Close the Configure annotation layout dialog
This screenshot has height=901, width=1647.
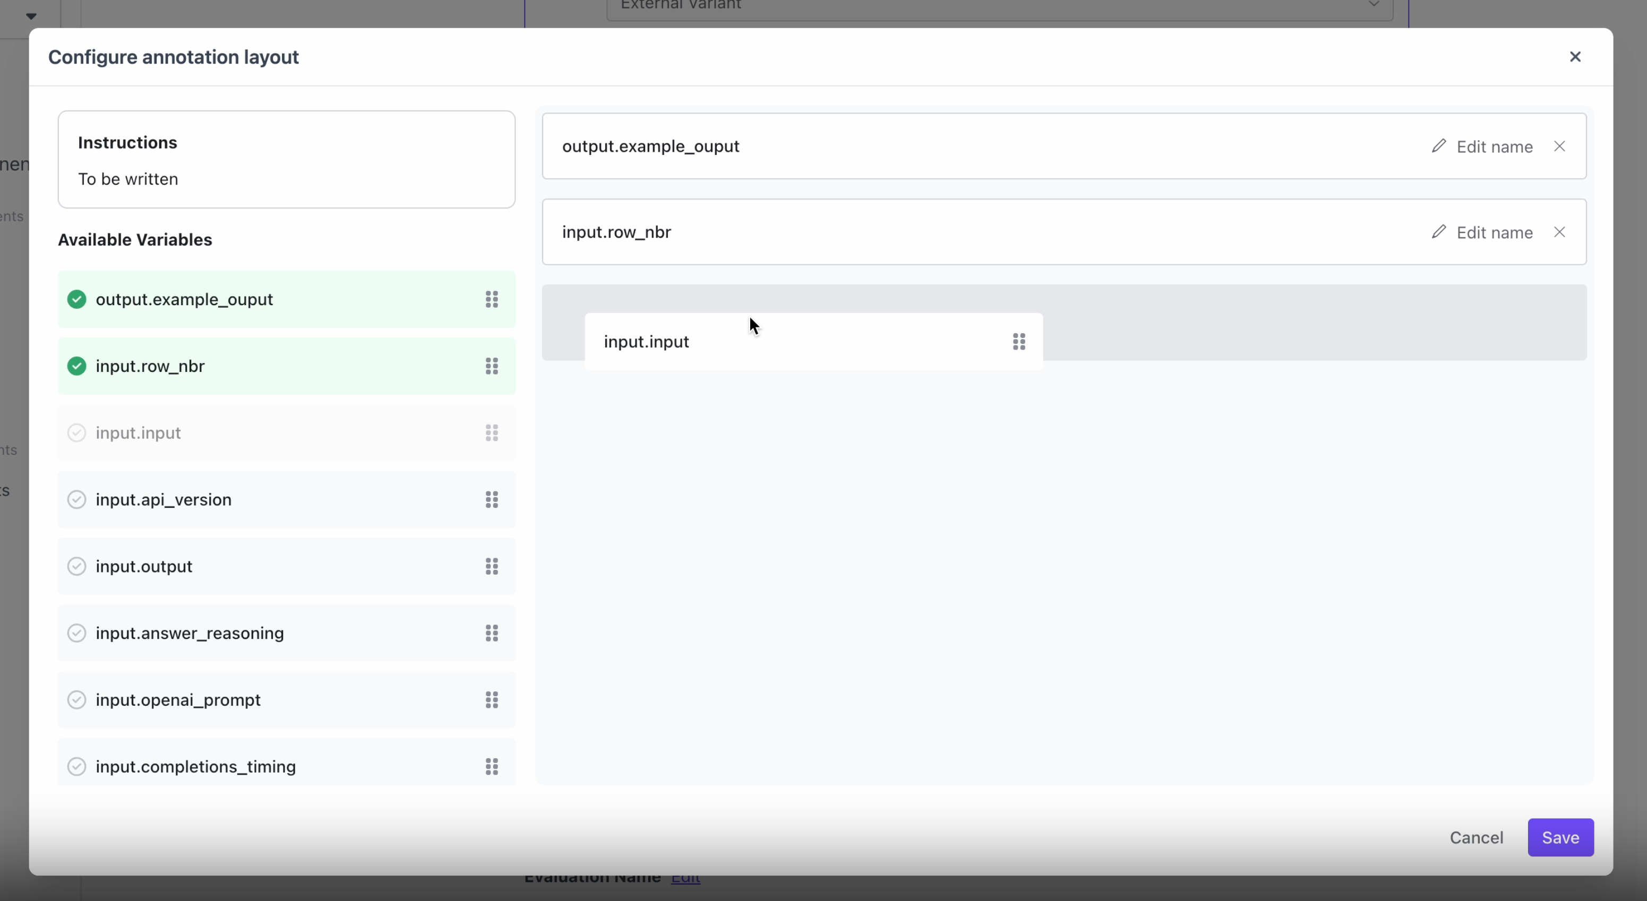pos(1575,57)
